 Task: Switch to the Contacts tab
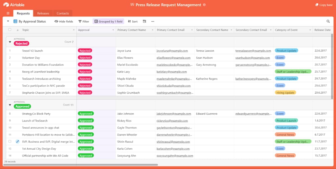tap(63, 13)
